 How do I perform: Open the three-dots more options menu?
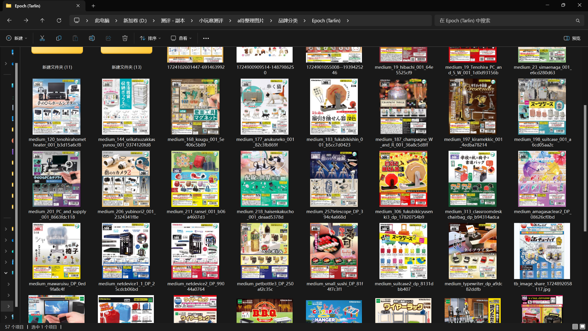(x=206, y=38)
